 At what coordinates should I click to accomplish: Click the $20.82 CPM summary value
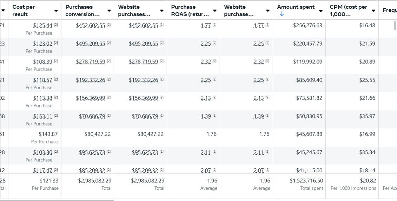368,181
